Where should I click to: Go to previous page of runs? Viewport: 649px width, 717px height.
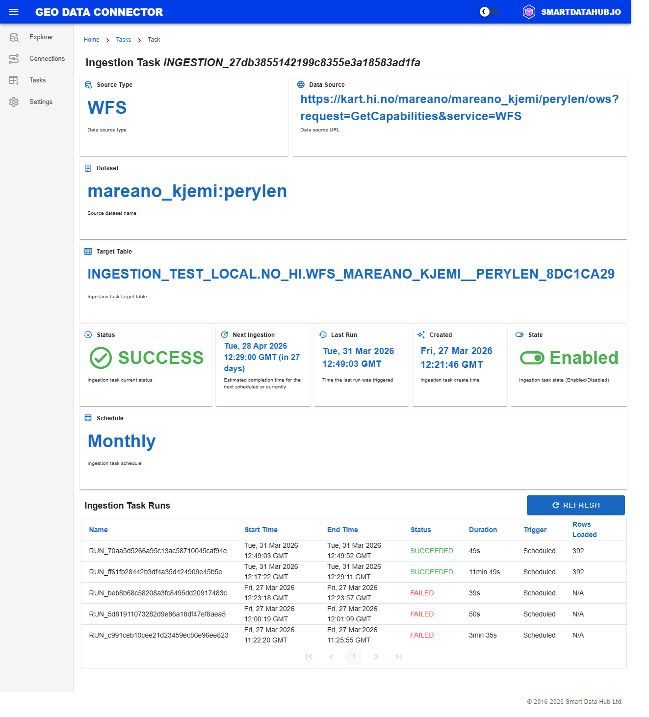(x=331, y=657)
